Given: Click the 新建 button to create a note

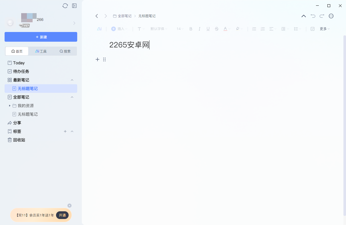Looking at the screenshot, I should 41,37.
